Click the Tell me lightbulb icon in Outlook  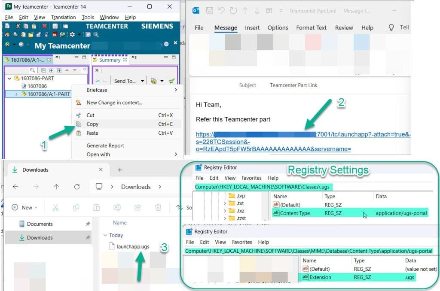[391, 27]
